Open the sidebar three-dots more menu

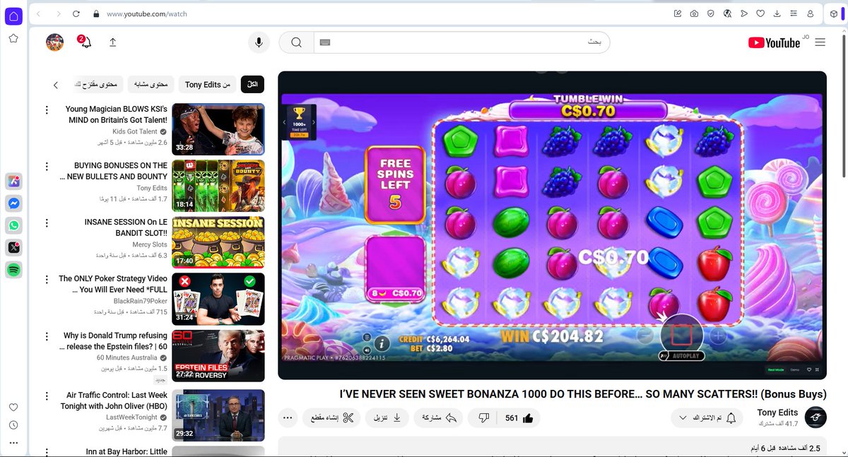[13, 443]
